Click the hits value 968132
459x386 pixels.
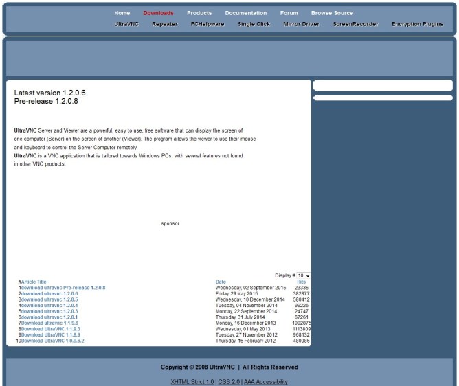coord(301,334)
